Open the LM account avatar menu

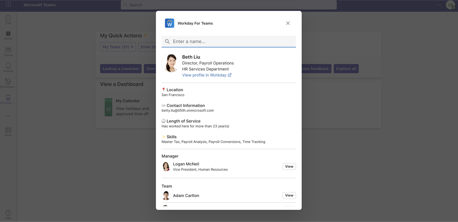tap(450, 5)
